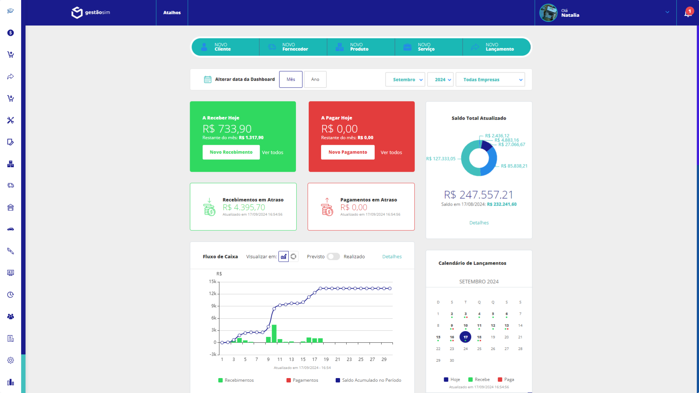Select the Mês period option
699x393 pixels.
point(291,79)
